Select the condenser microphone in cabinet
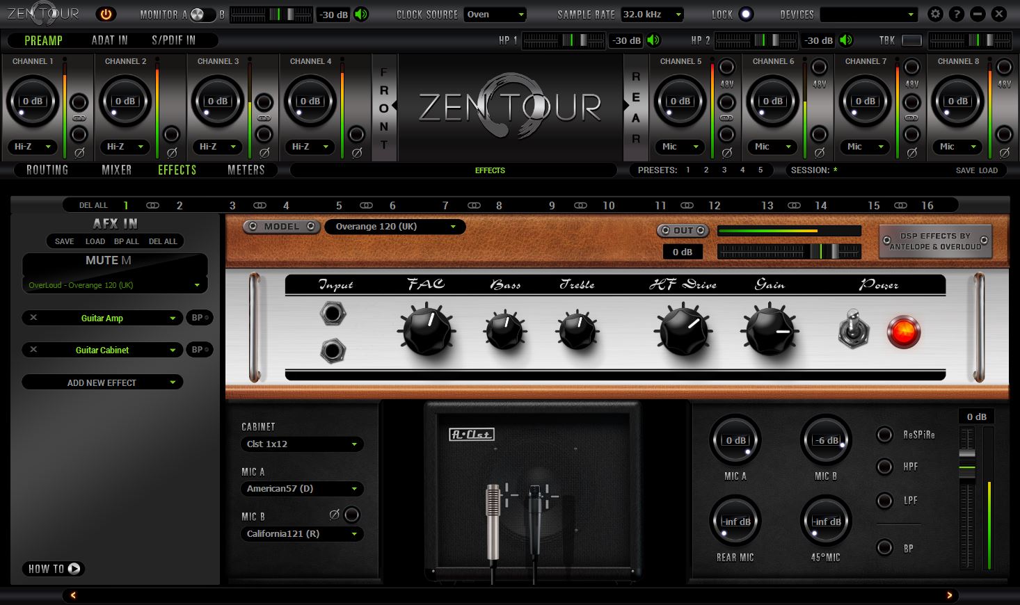The height and width of the screenshot is (605, 1020). [493, 522]
